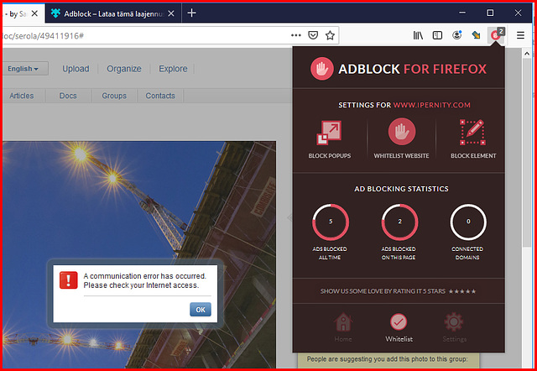Click the Whitelist Website hand icon

pyautogui.click(x=402, y=132)
